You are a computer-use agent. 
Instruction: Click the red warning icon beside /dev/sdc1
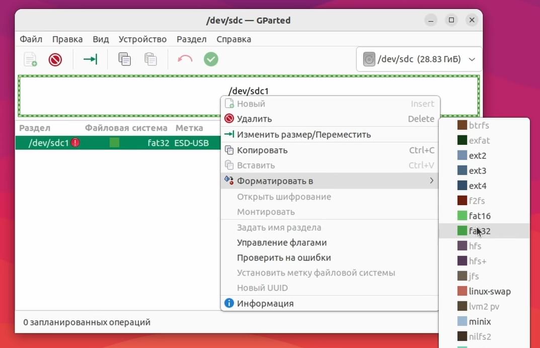(75, 142)
